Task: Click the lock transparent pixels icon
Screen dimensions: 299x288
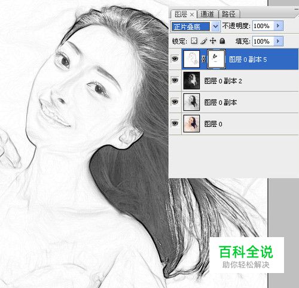Action: pos(194,41)
